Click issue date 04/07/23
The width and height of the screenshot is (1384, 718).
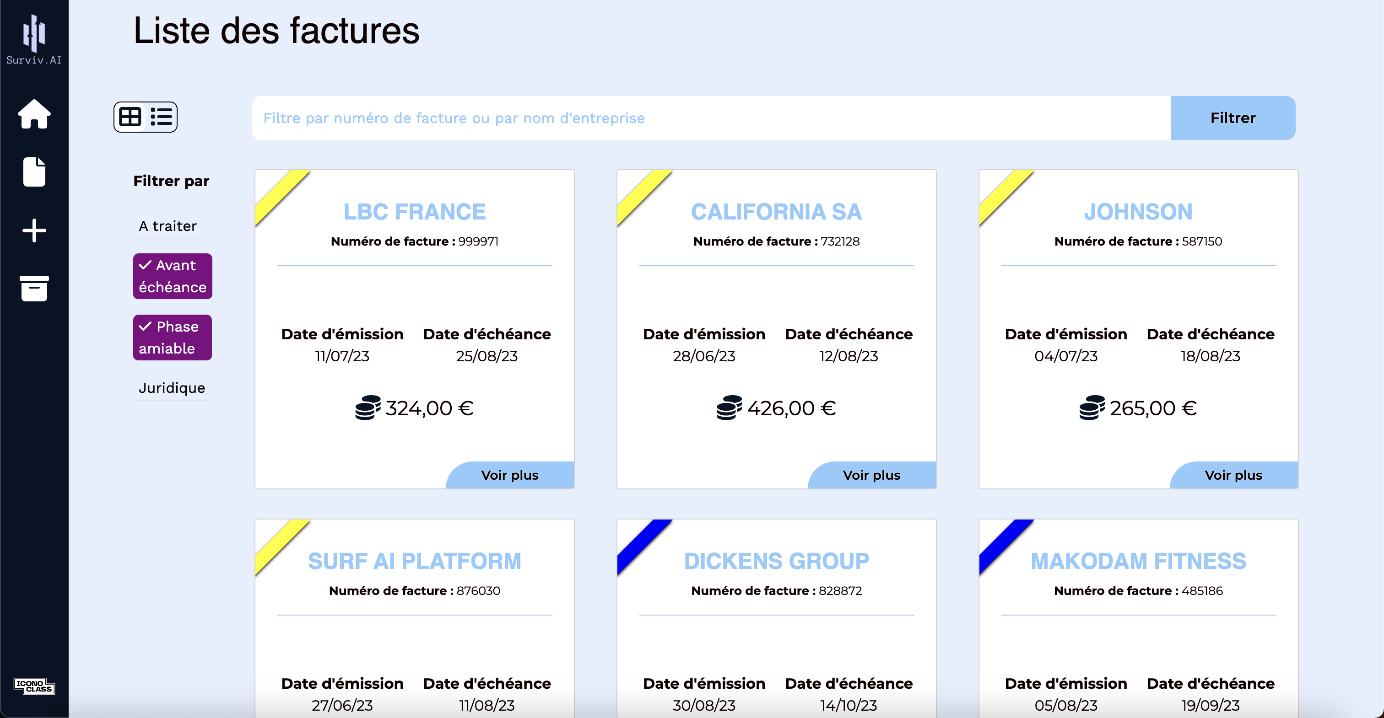(x=1065, y=356)
